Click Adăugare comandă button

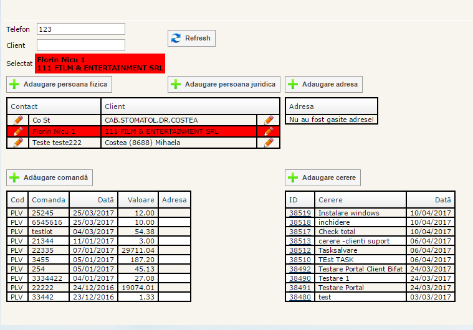point(50,177)
